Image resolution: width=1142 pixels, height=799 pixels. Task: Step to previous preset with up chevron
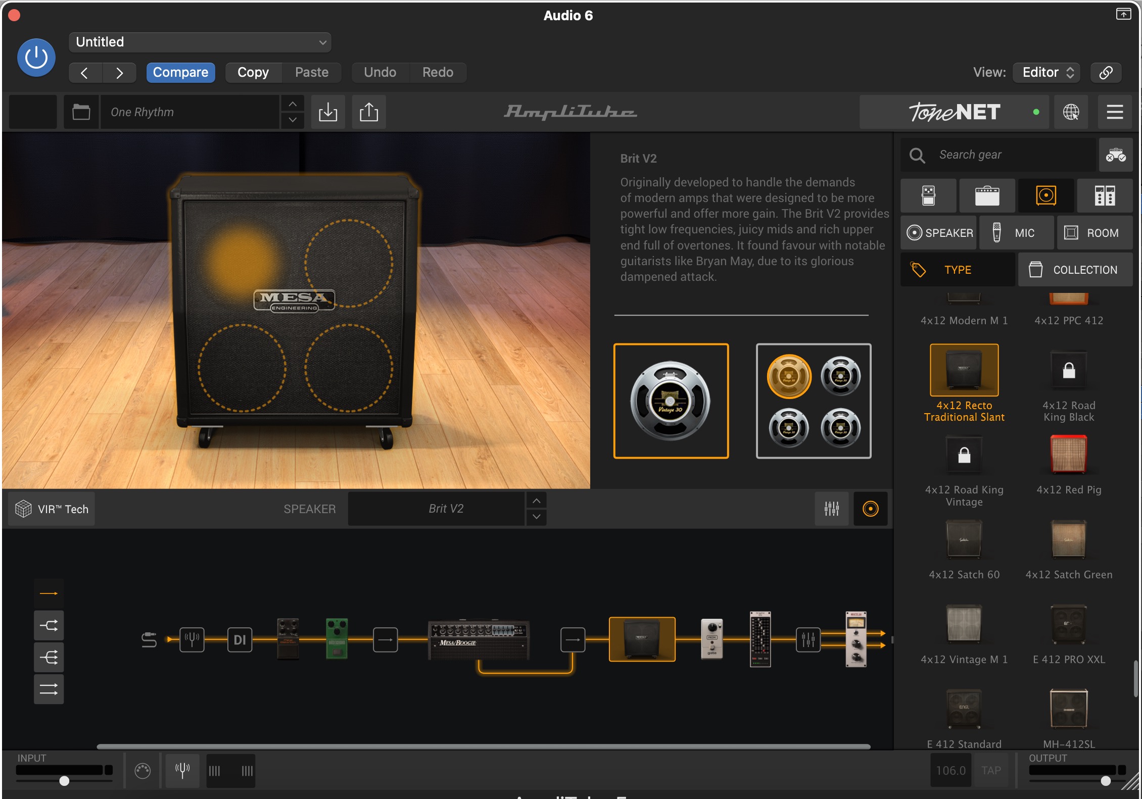click(293, 104)
